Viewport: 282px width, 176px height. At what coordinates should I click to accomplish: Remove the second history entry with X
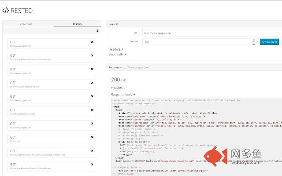(x=92, y=55)
